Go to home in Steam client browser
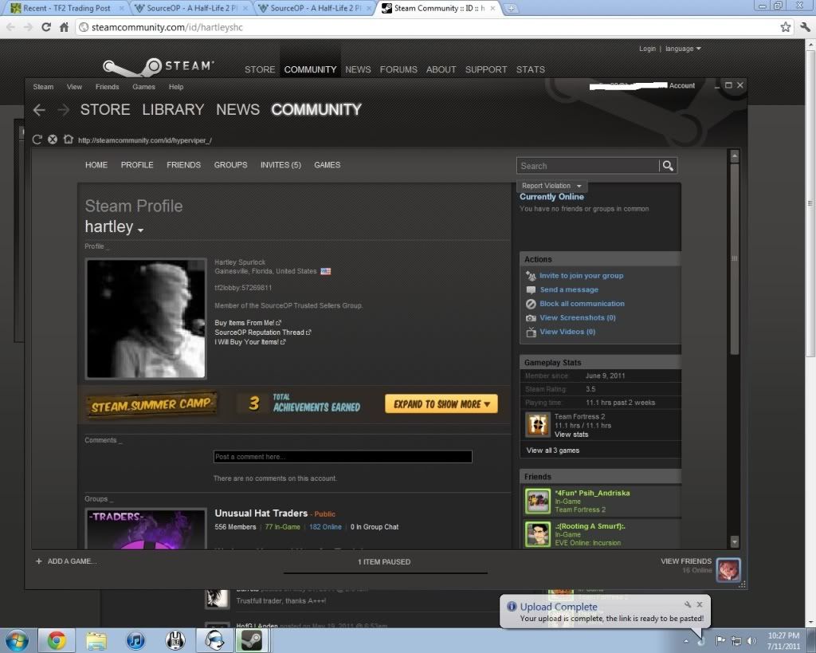Image resolution: width=816 pixels, height=653 pixels. 69,140
